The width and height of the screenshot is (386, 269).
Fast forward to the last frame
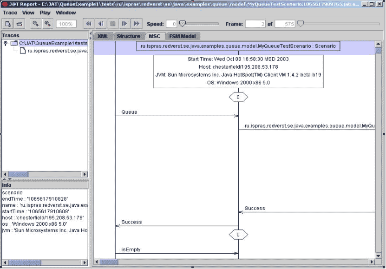(137, 24)
